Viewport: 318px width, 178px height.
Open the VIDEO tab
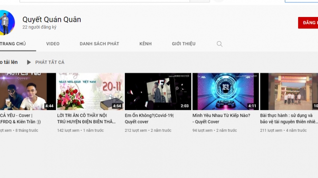pyautogui.click(x=53, y=44)
